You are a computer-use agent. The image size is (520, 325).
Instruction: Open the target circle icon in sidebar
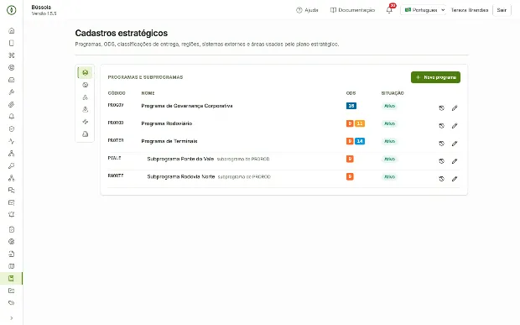pos(11,68)
